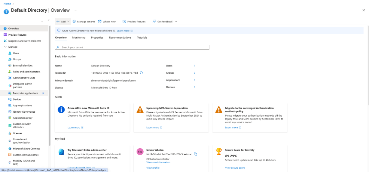The height and width of the screenshot is (172, 369).
Task: Click the App registrations icon
Action: [10, 105]
